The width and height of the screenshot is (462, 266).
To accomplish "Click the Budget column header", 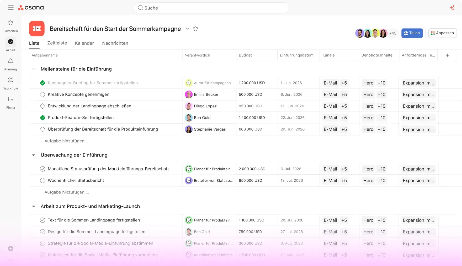I will click(x=257, y=55).
